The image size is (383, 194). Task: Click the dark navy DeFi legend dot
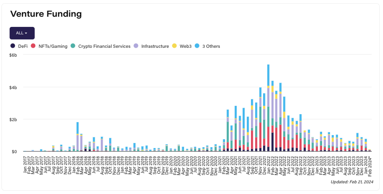click(x=13, y=46)
